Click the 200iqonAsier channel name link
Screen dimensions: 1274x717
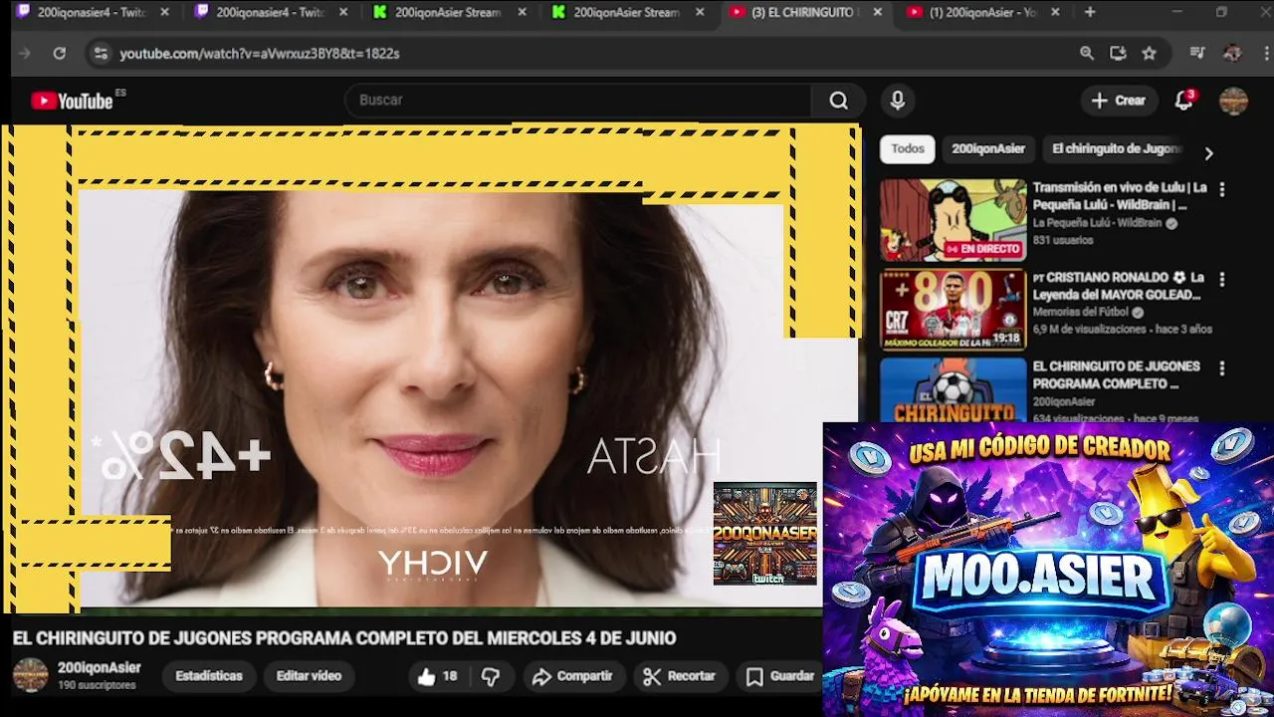(100, 668)
